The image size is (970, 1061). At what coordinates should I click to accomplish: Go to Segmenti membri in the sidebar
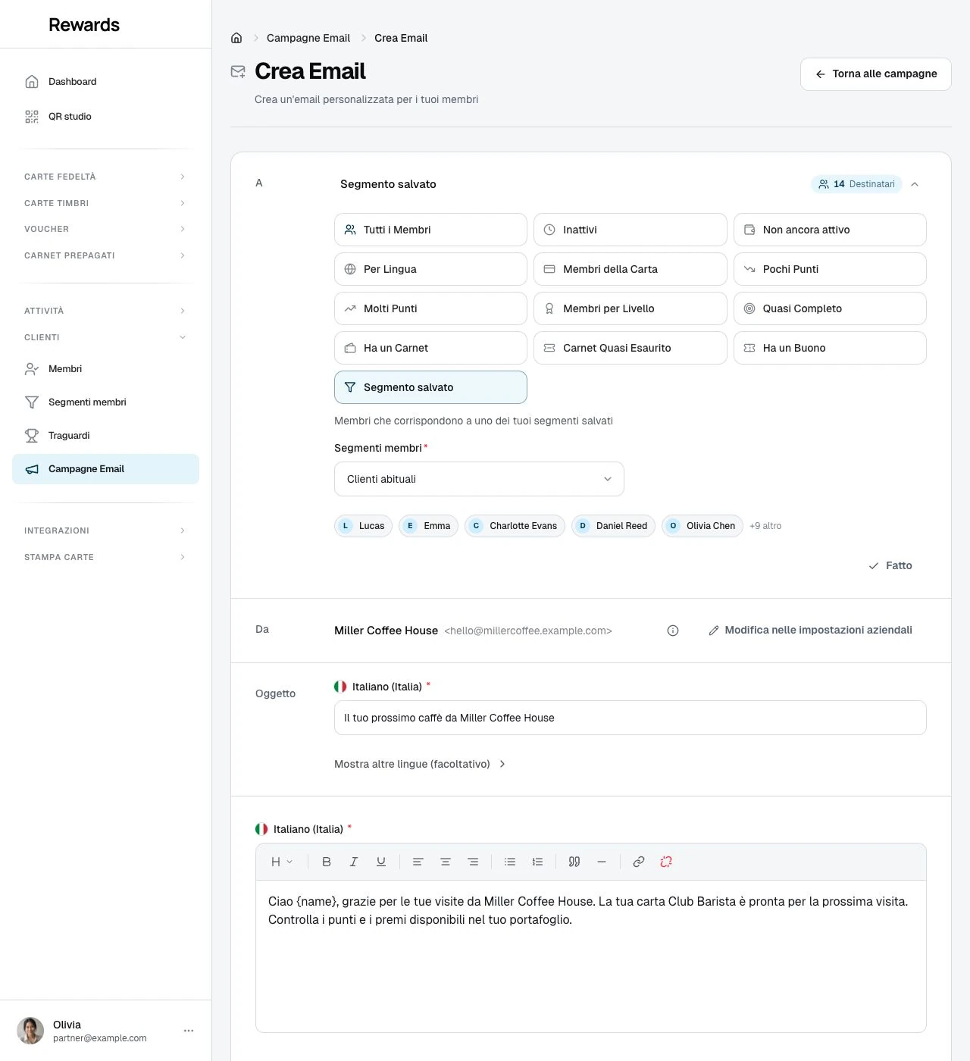pyautogui.click(x=105, y=402)
